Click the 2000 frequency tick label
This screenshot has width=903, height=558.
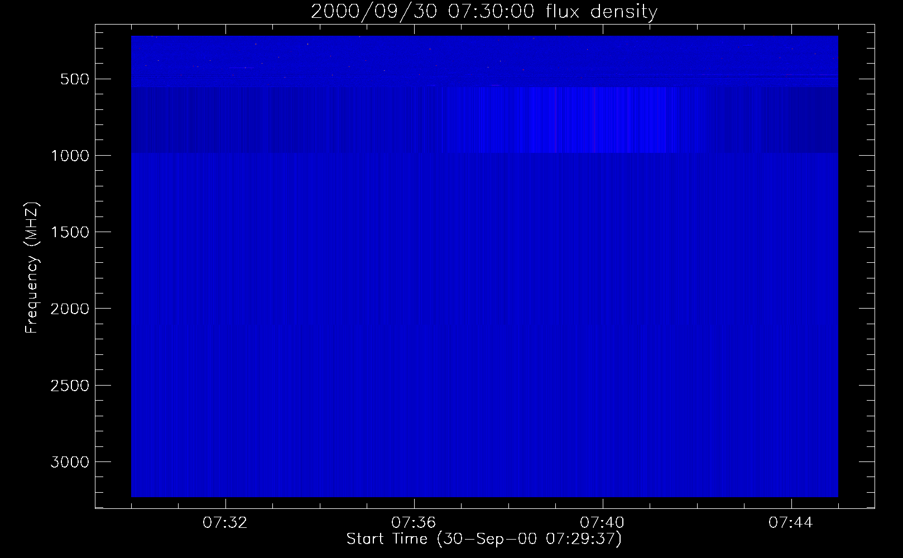(70, 309)
